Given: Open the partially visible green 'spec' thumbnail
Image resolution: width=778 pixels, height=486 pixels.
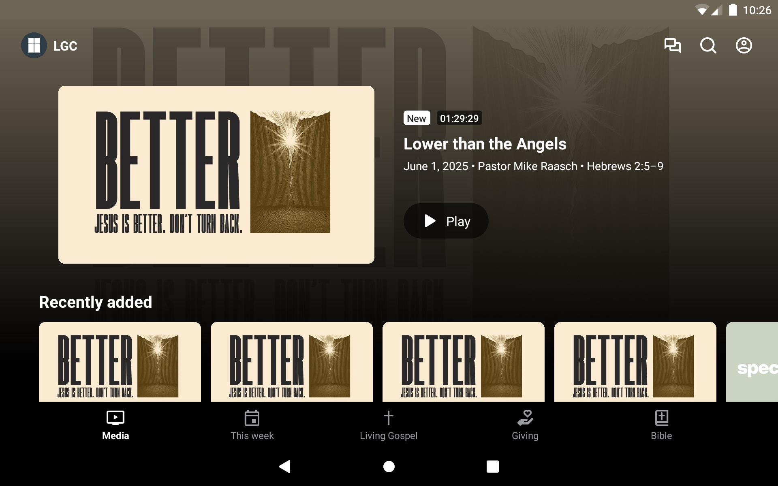Looking at the screenshot, I should 752,362.
